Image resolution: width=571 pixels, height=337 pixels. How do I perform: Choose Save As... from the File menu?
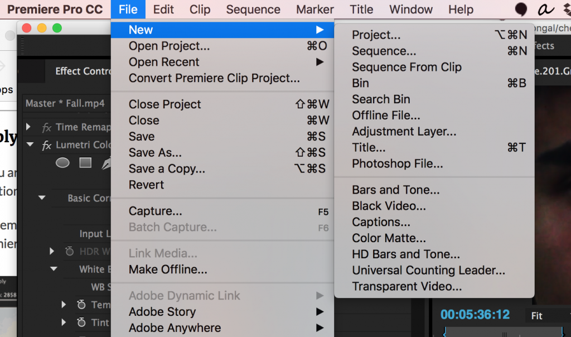point(222,152)
